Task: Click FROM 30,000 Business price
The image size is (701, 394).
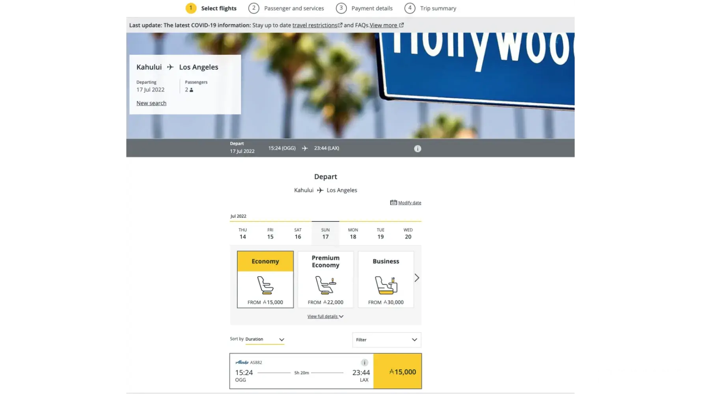Action: point(386,302)
